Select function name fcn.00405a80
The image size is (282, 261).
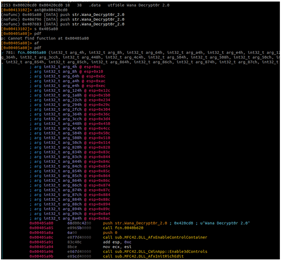pyautogui.click(x=32, y=52)
